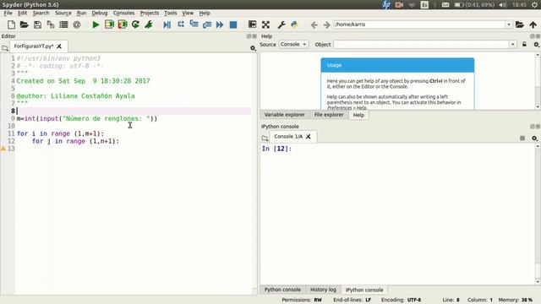Open Help pane options gear

point(536,45)
